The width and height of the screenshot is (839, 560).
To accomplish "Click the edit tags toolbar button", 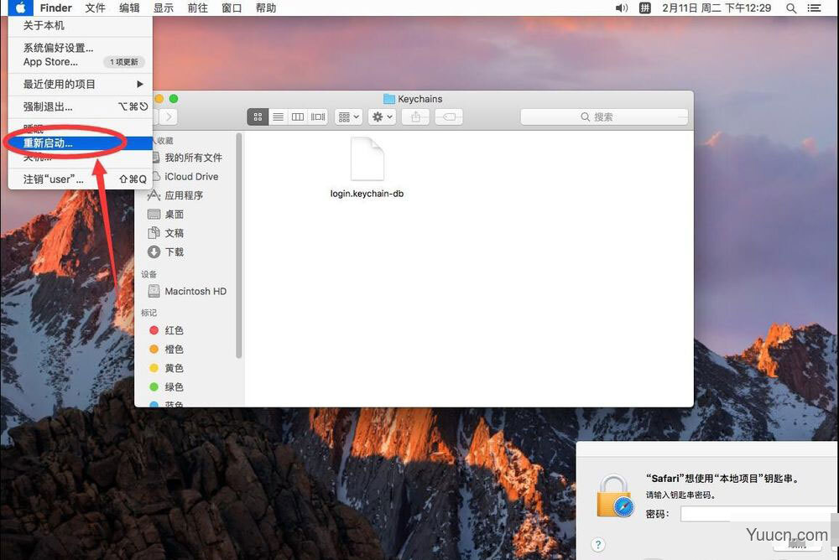I will pos(449,117).
